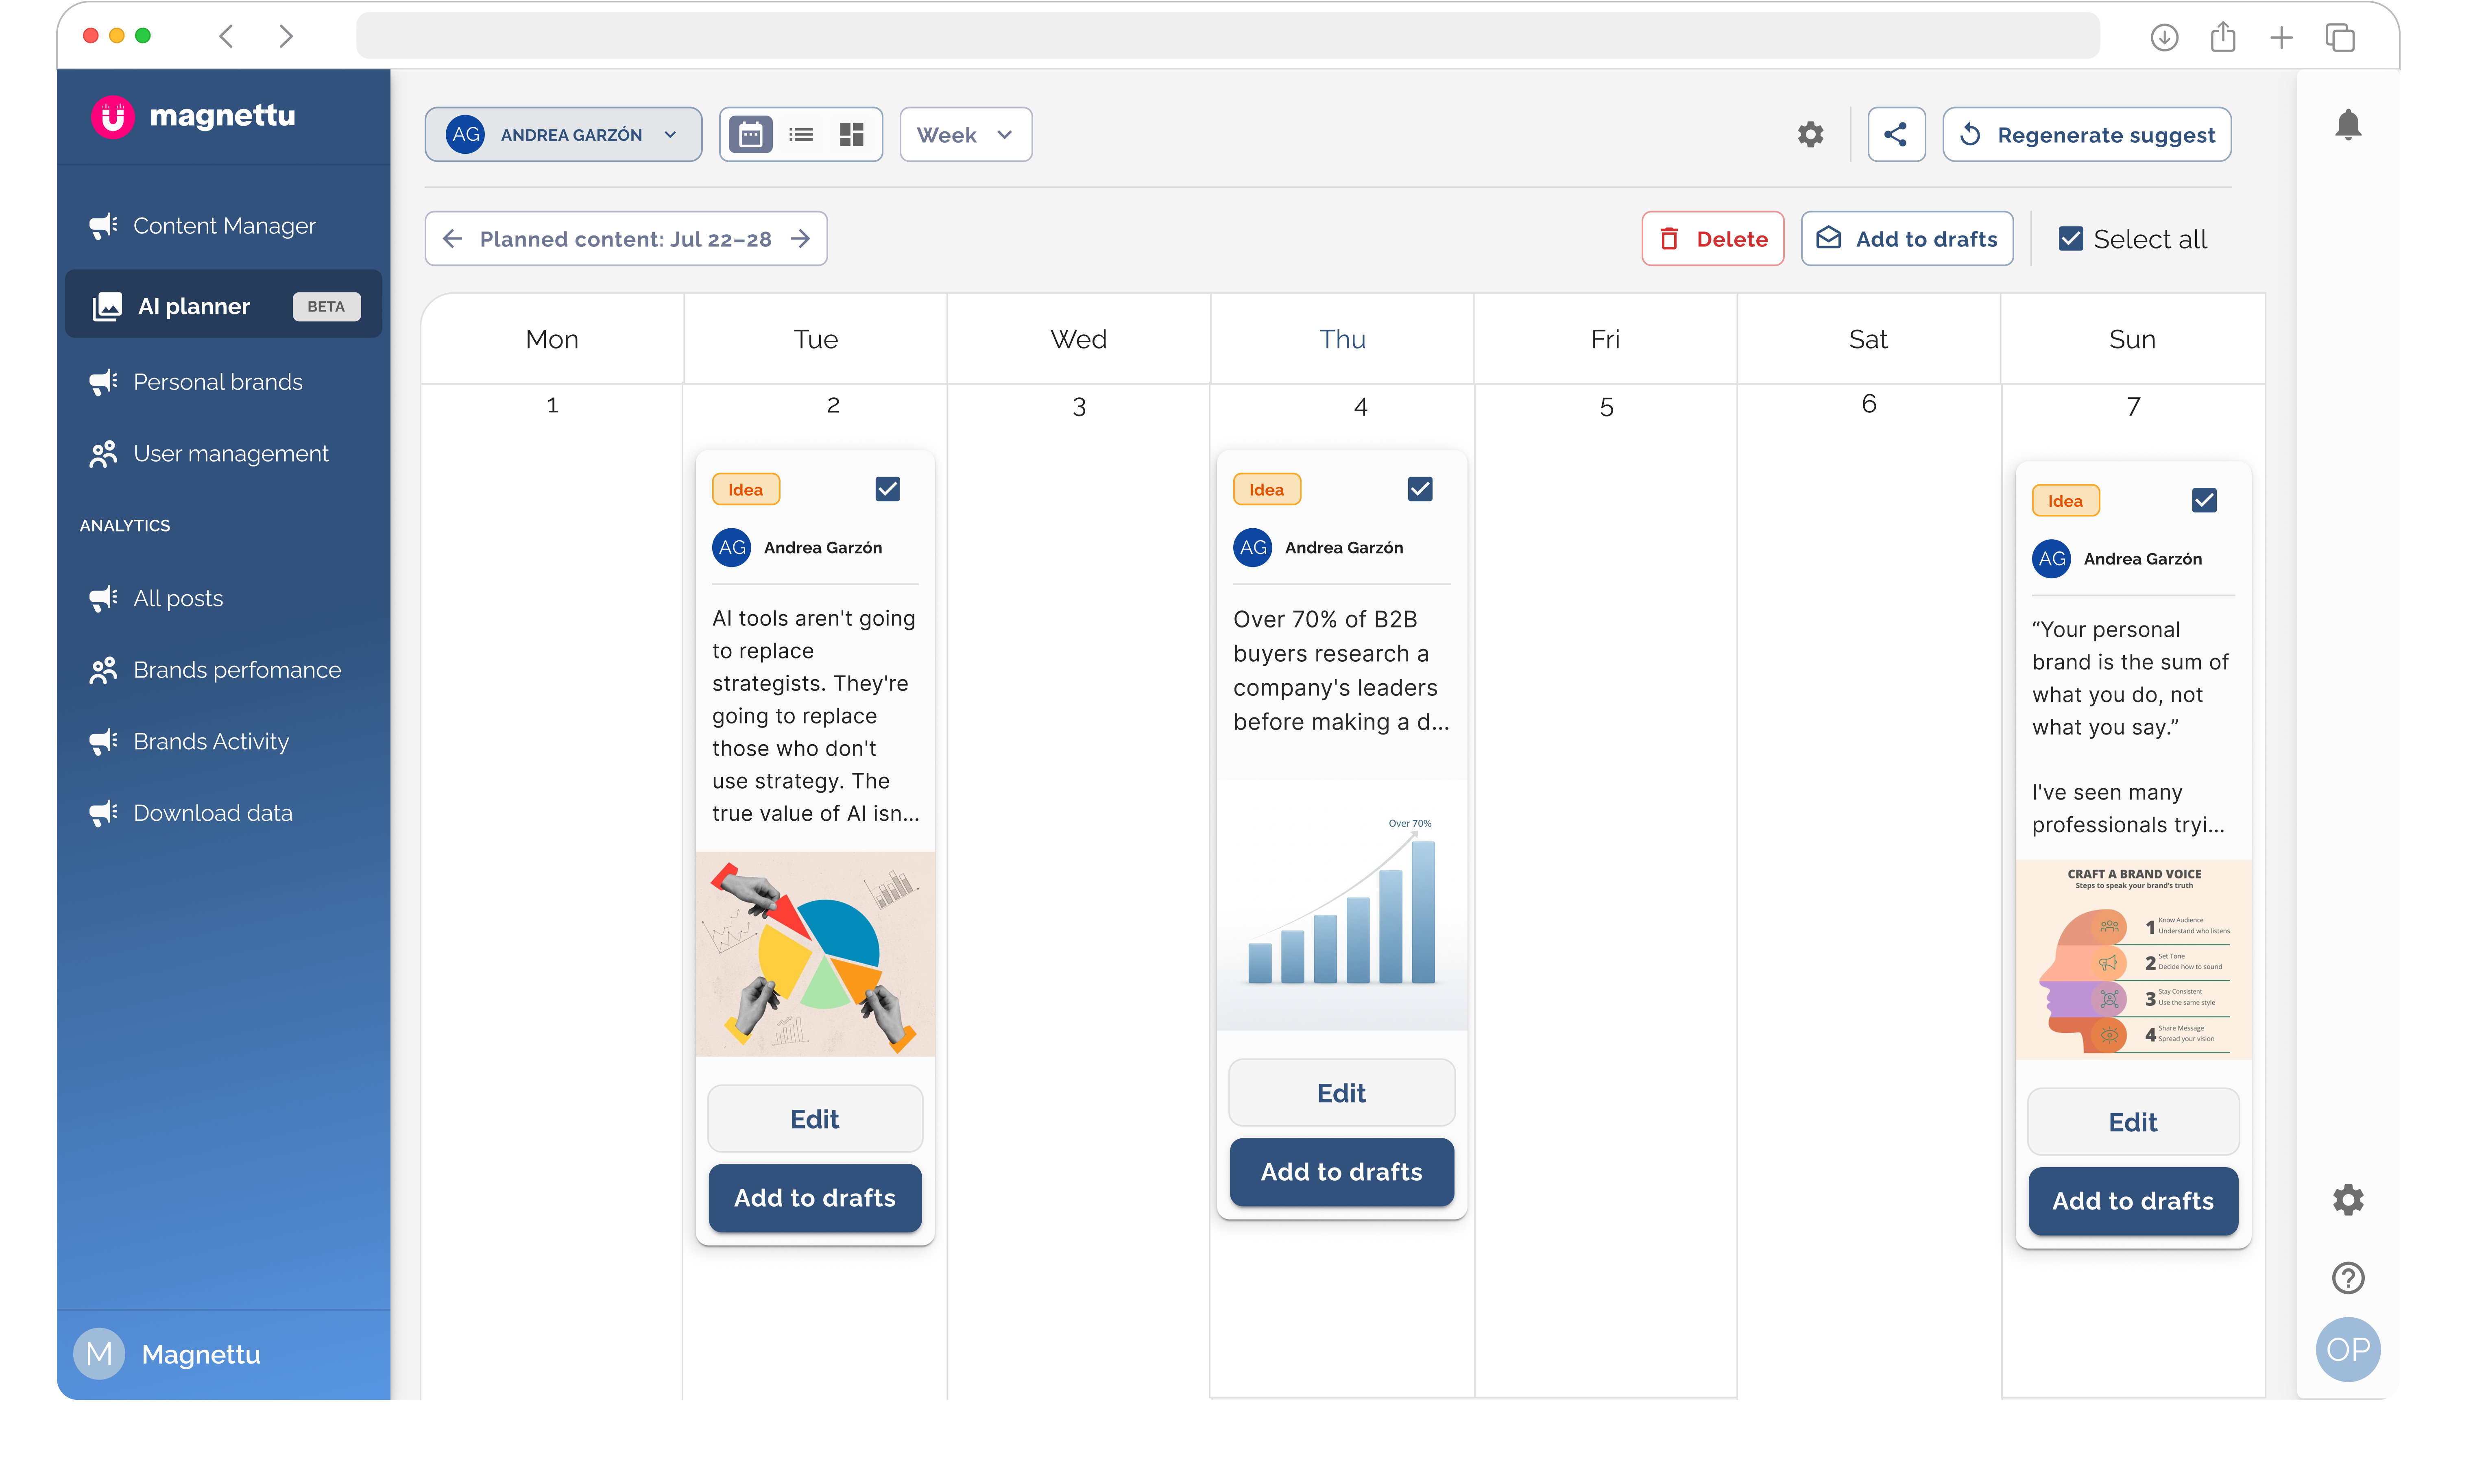Click the Thu column header
This screenshot has height=1484, width=2486.
coord(1341,339)
